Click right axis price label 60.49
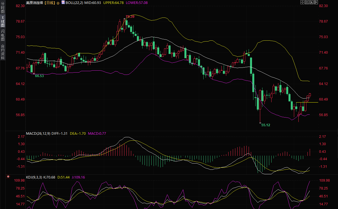 323,99
